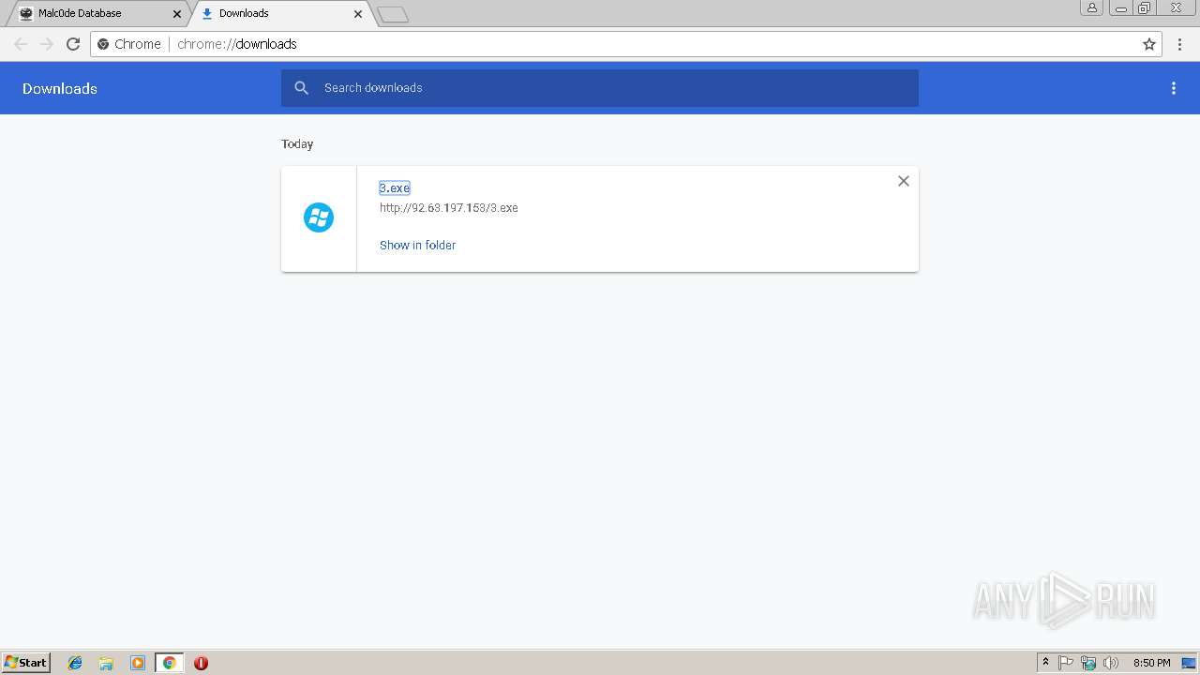Open the network tray icon
This screenshot has height=675, width=1200.
coord(1088,663)
